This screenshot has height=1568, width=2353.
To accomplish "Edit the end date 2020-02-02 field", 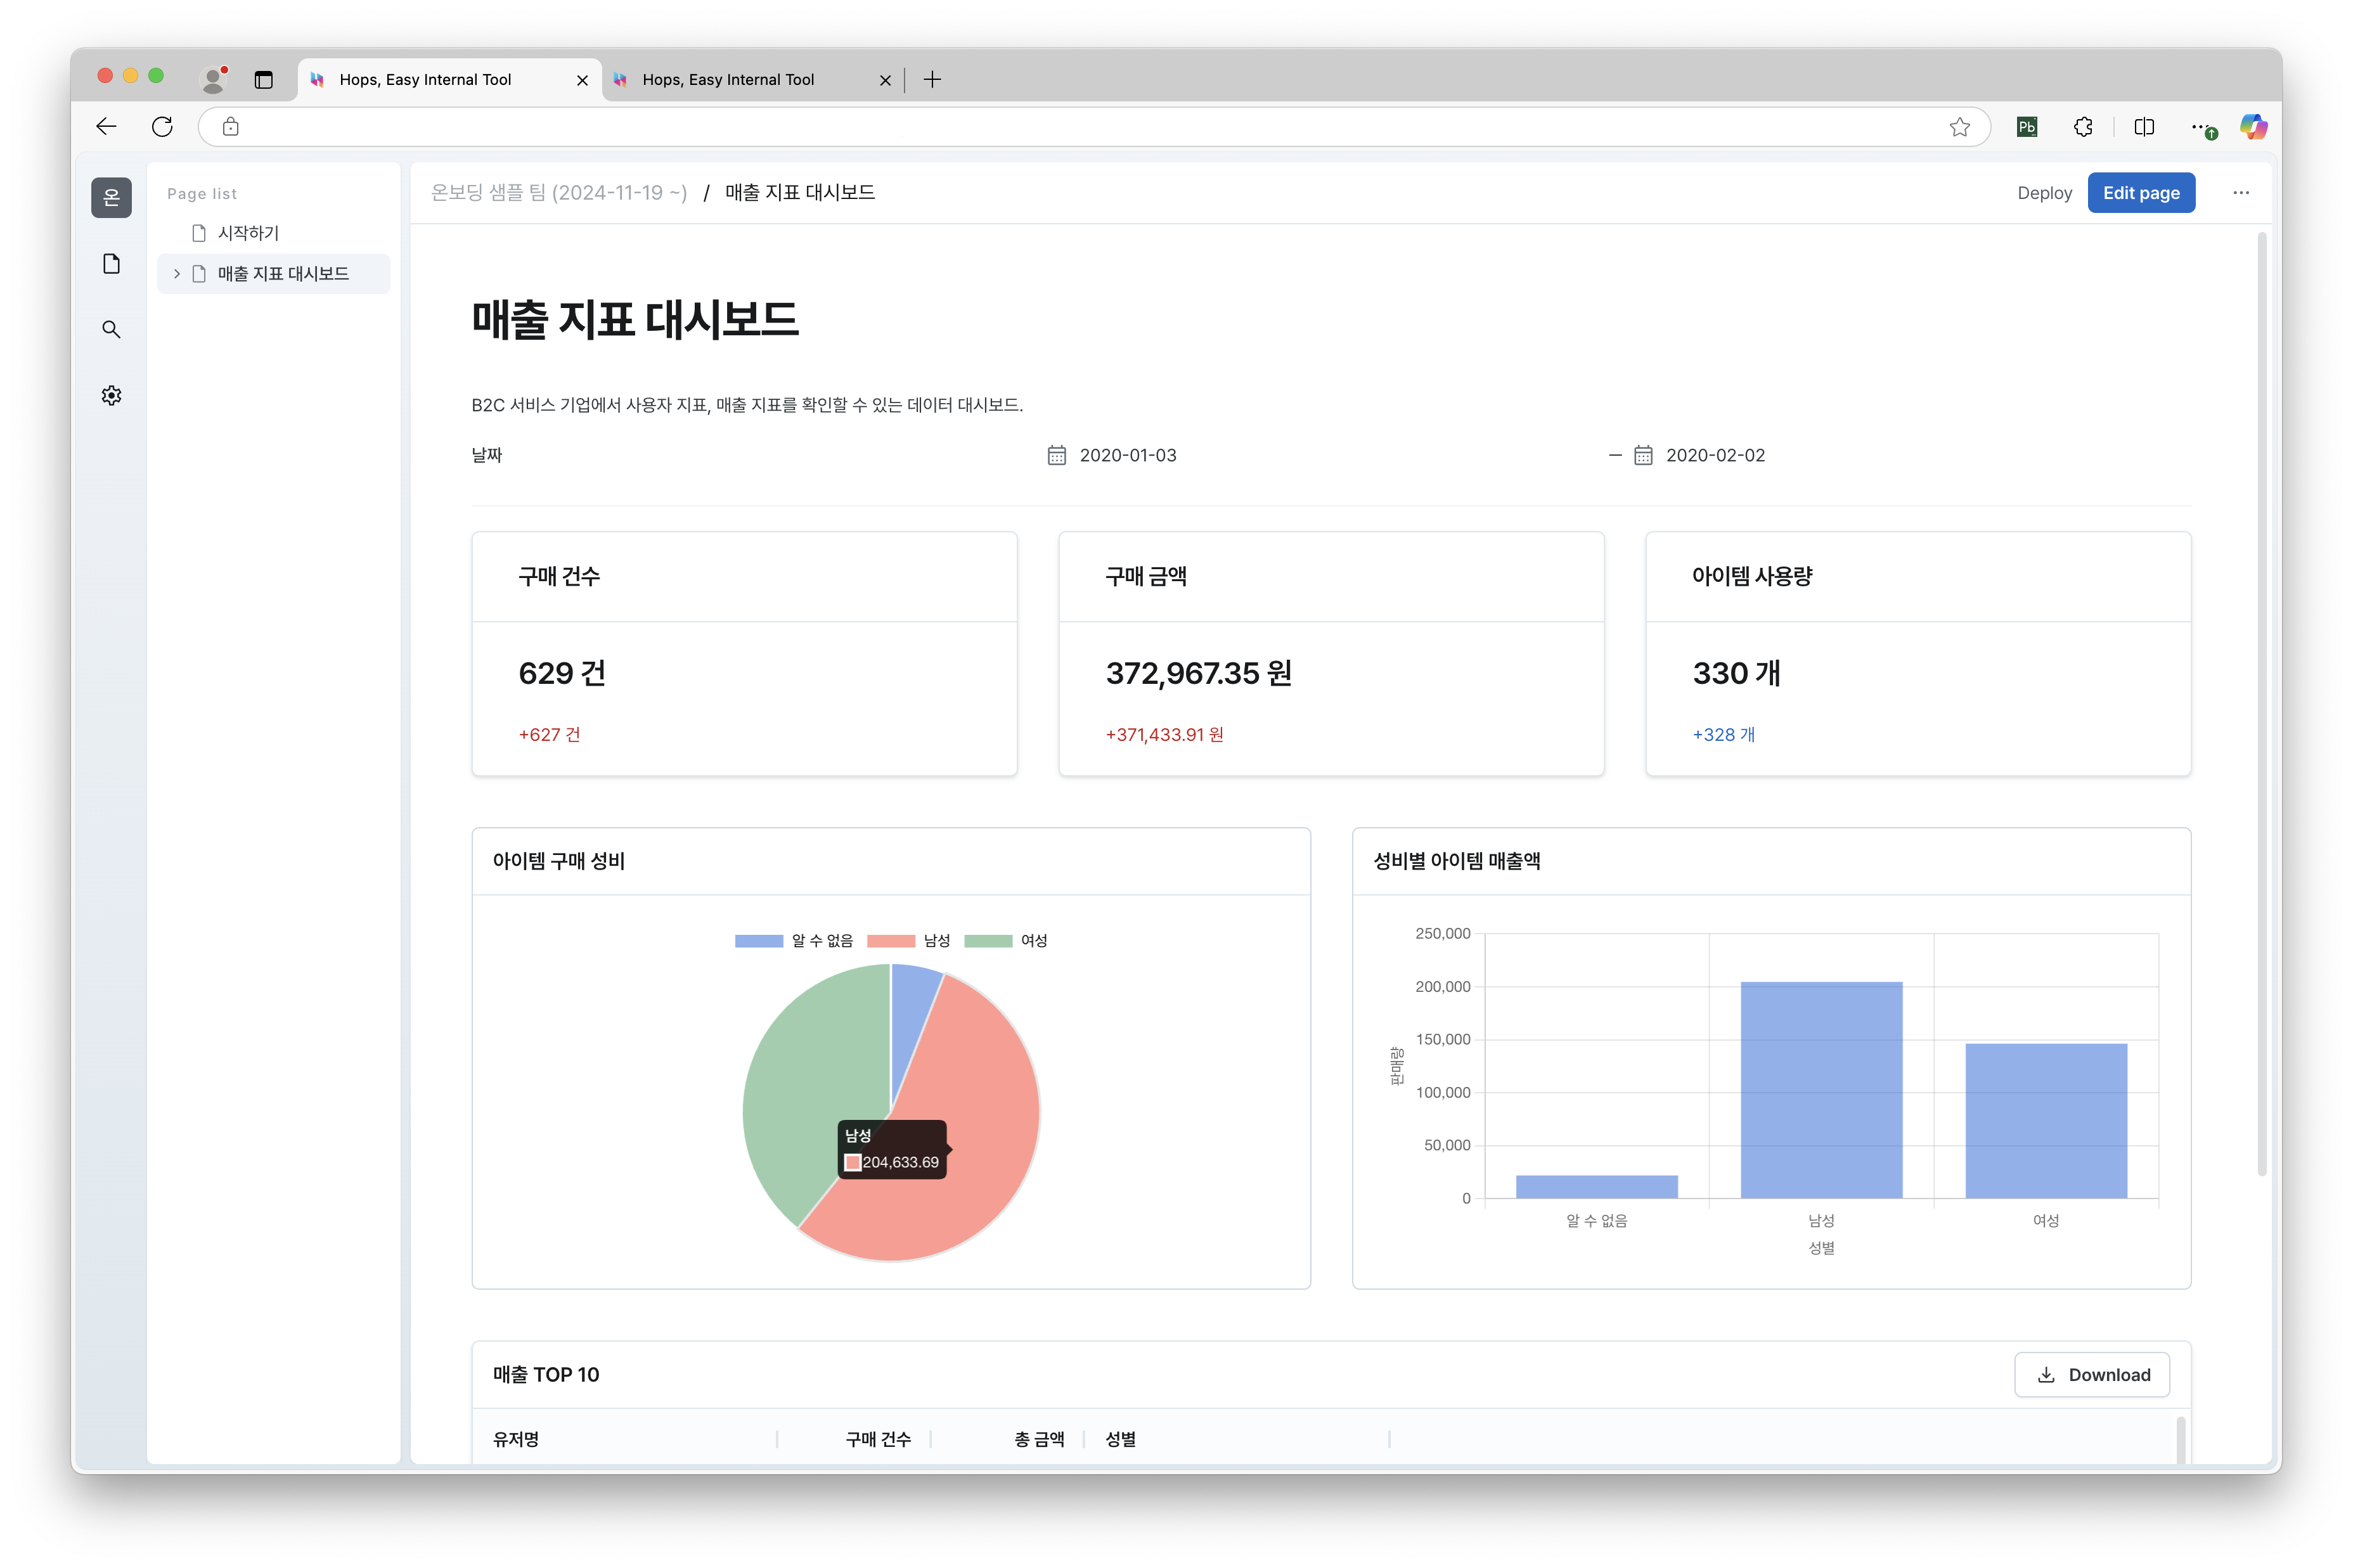I will tap(1715, 455).
